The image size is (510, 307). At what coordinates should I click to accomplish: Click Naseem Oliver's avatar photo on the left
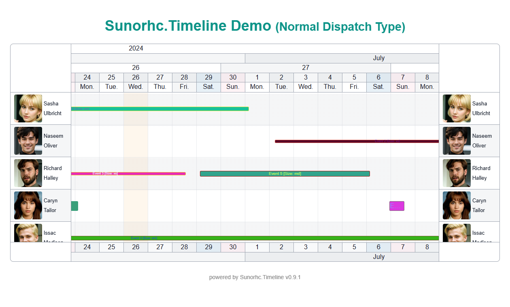click(x=28, y=141)
